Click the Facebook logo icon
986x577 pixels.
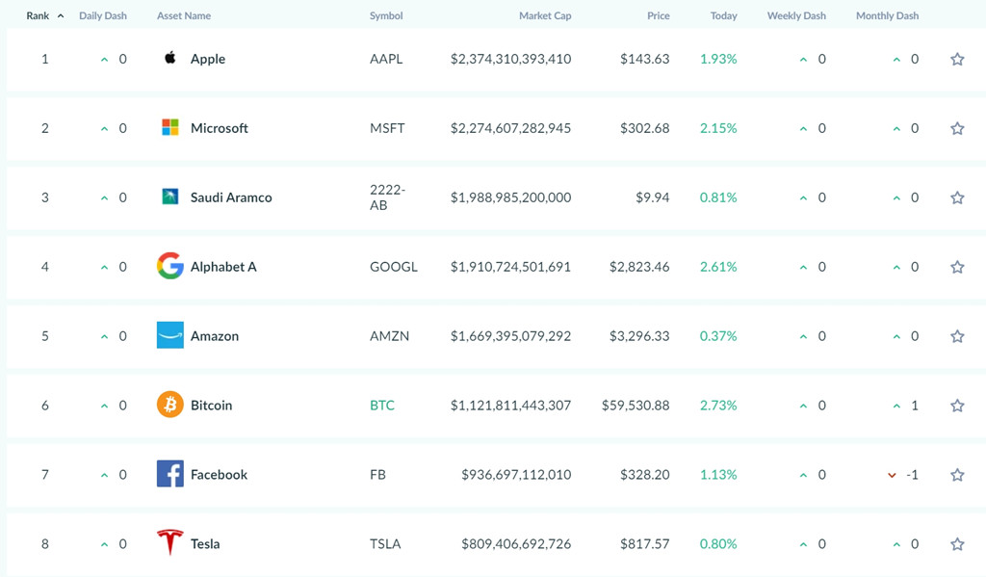pos(169,473)
